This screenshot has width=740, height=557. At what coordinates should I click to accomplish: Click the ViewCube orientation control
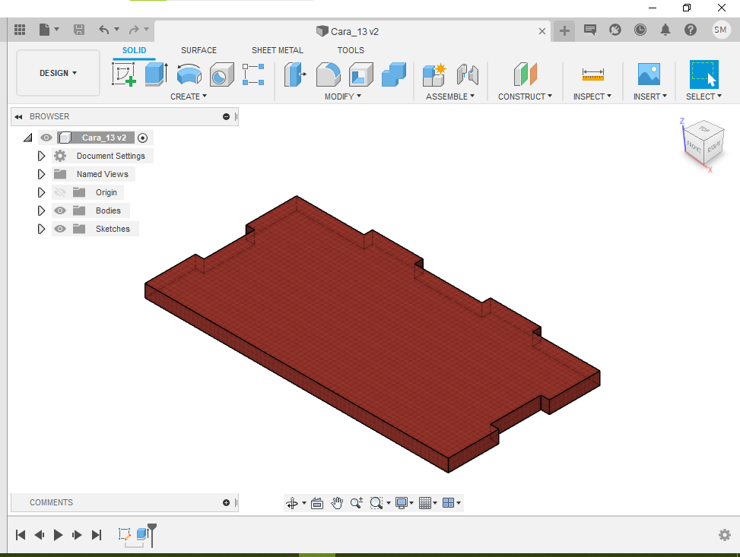703,144
